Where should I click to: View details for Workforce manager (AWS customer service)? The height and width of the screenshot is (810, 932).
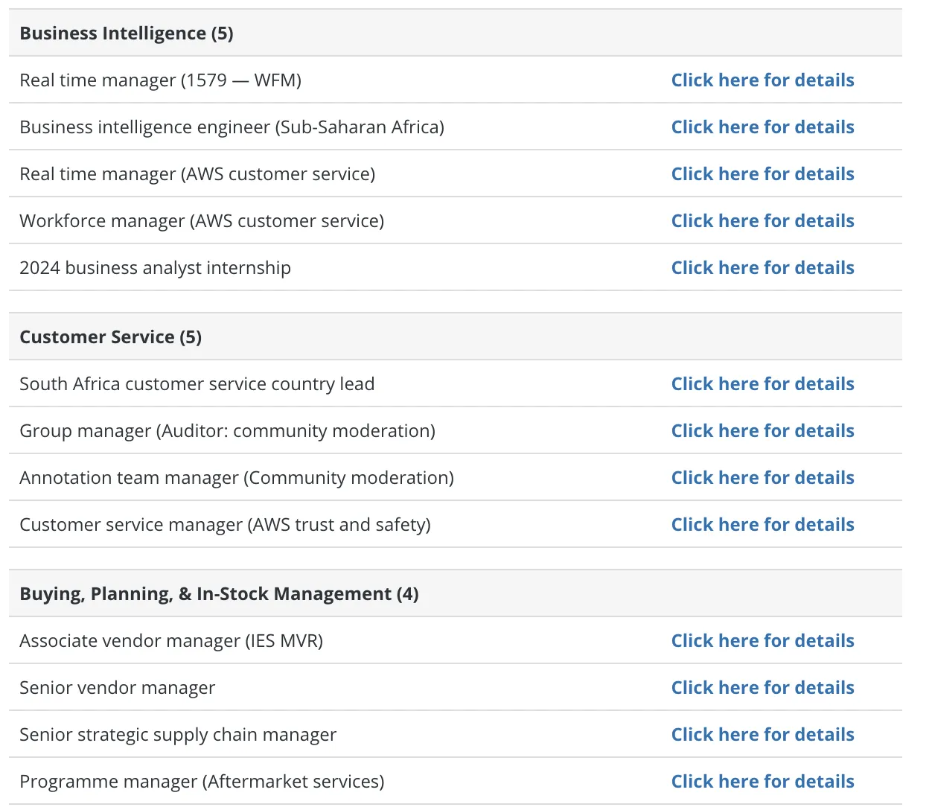762,221
